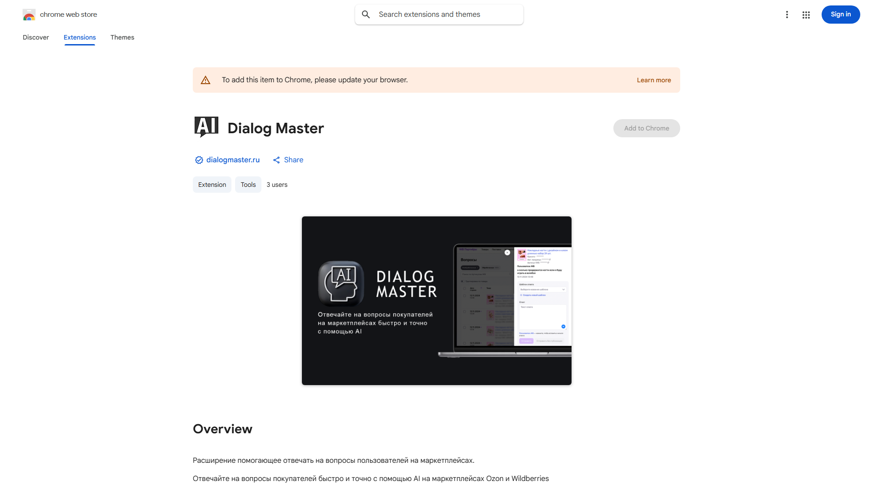Click the Share icon
The height and width of the screenshot is (491, 873).
point(277,160)
